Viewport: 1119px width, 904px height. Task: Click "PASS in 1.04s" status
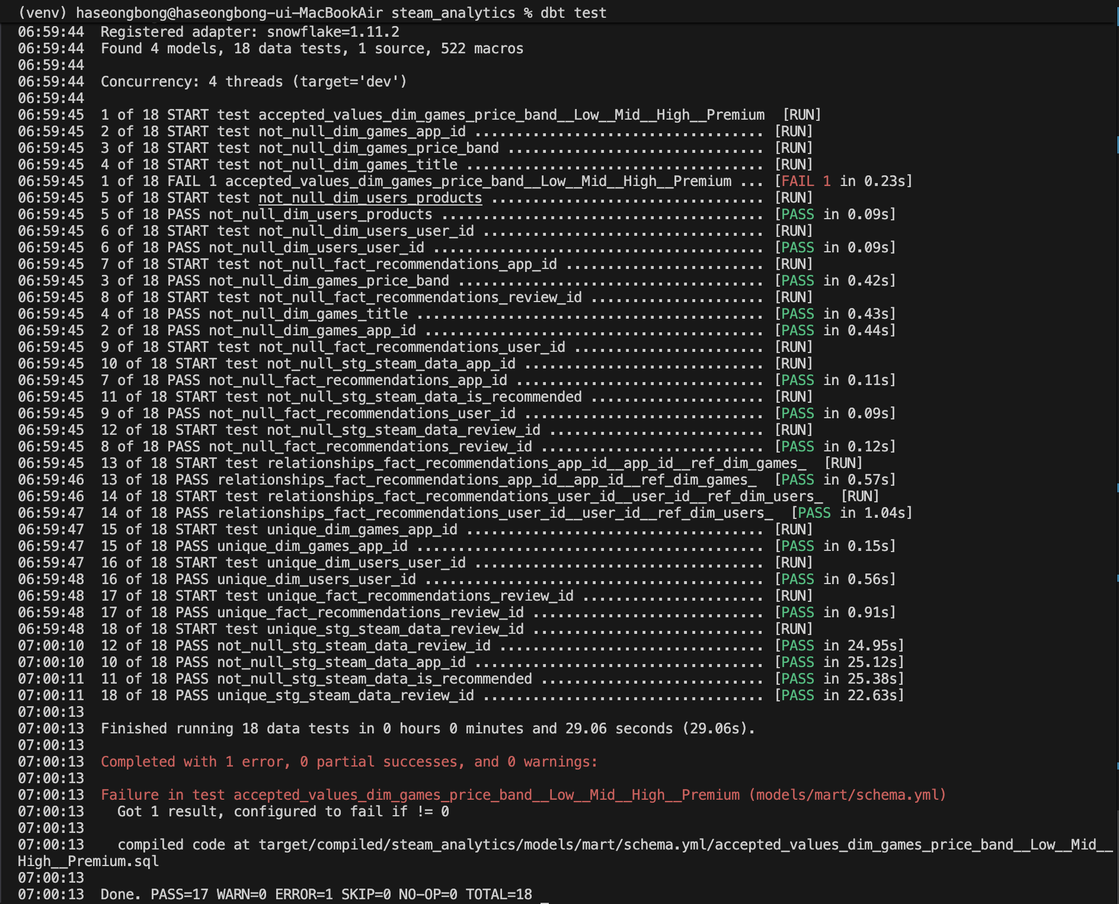click(x=852, y=513)
